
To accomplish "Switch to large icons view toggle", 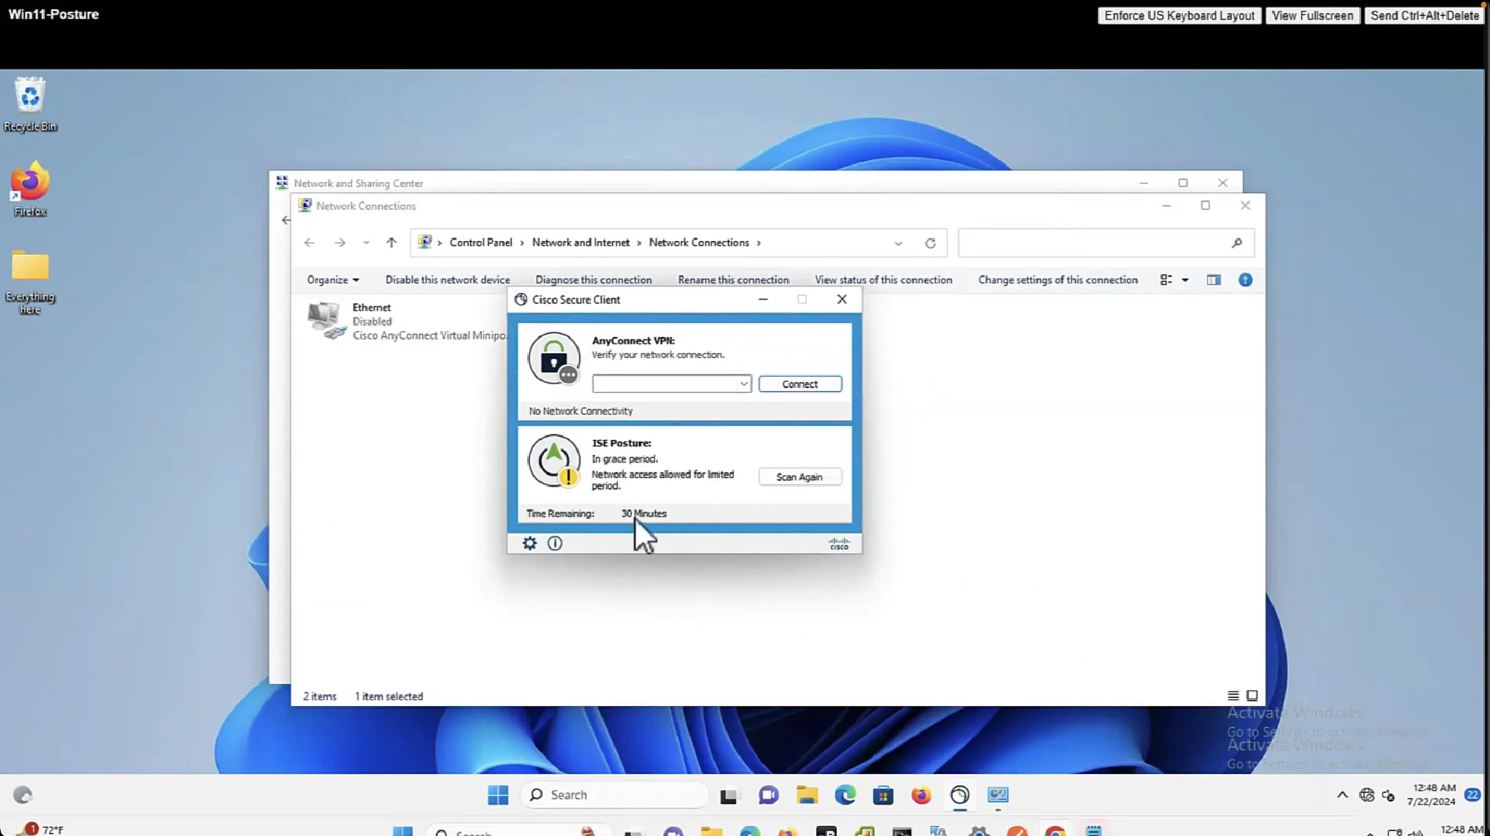I will pos(1252,696).
